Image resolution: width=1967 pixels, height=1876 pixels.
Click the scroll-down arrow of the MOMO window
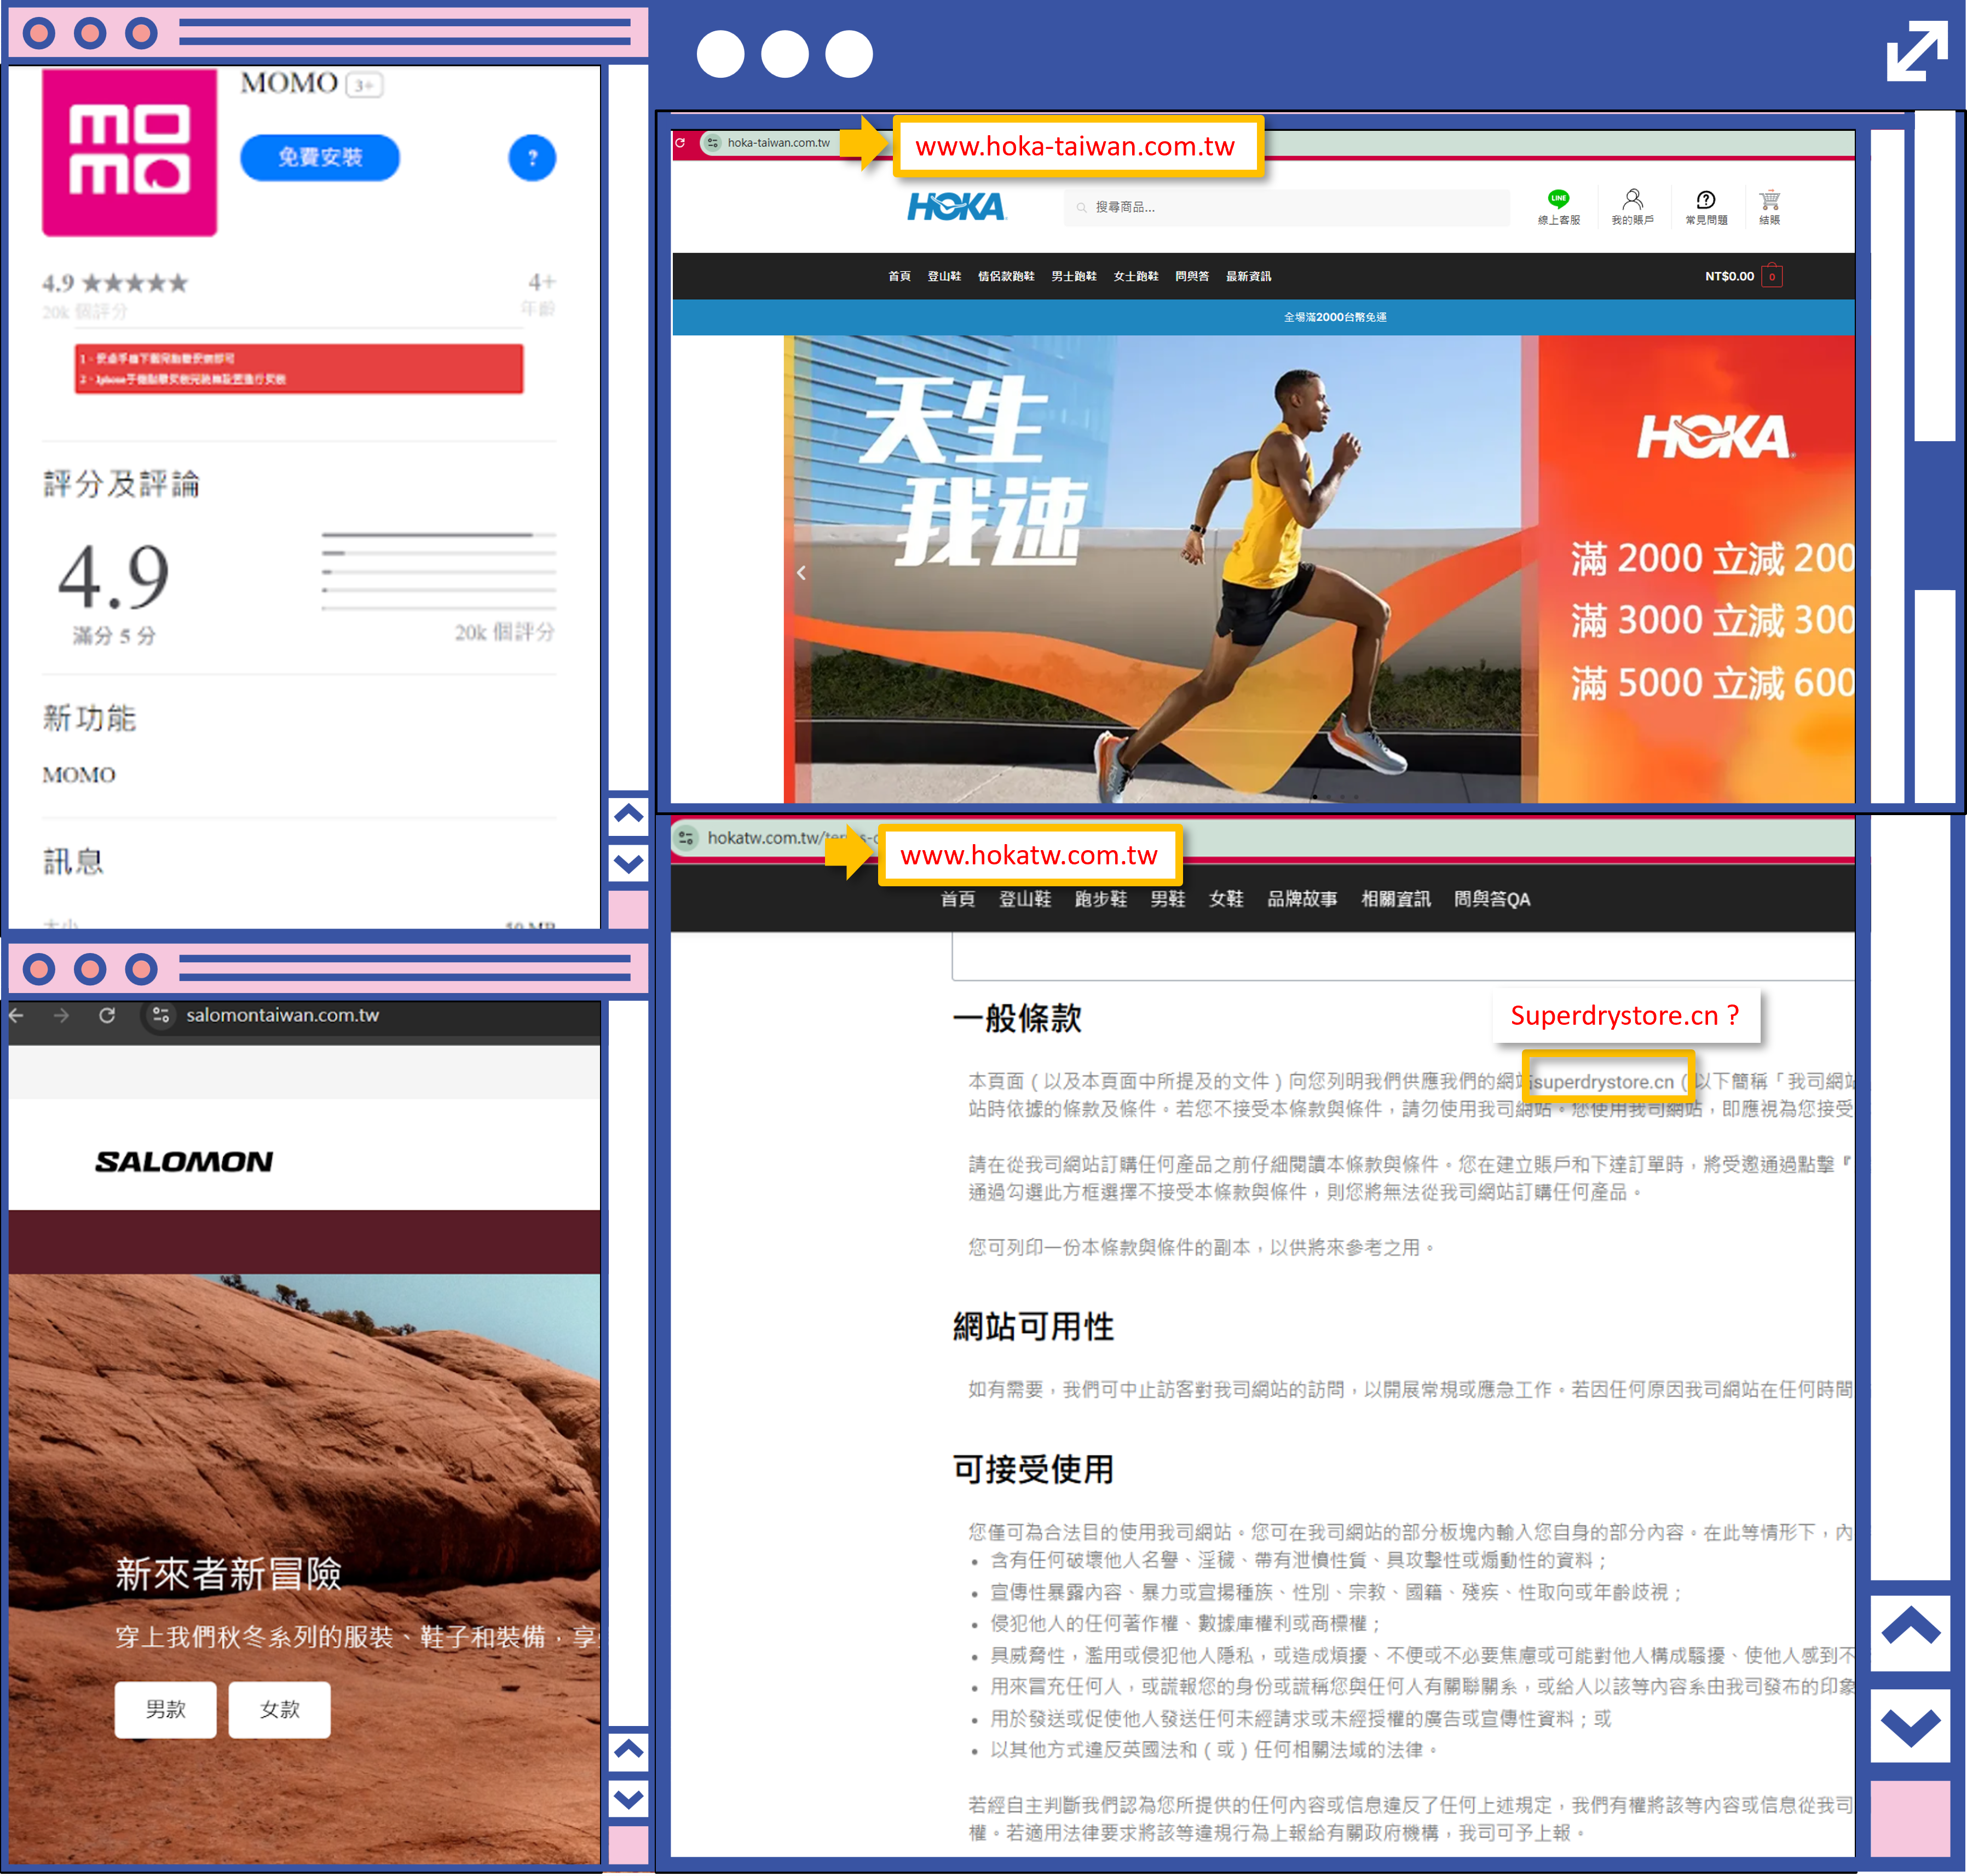628,862
